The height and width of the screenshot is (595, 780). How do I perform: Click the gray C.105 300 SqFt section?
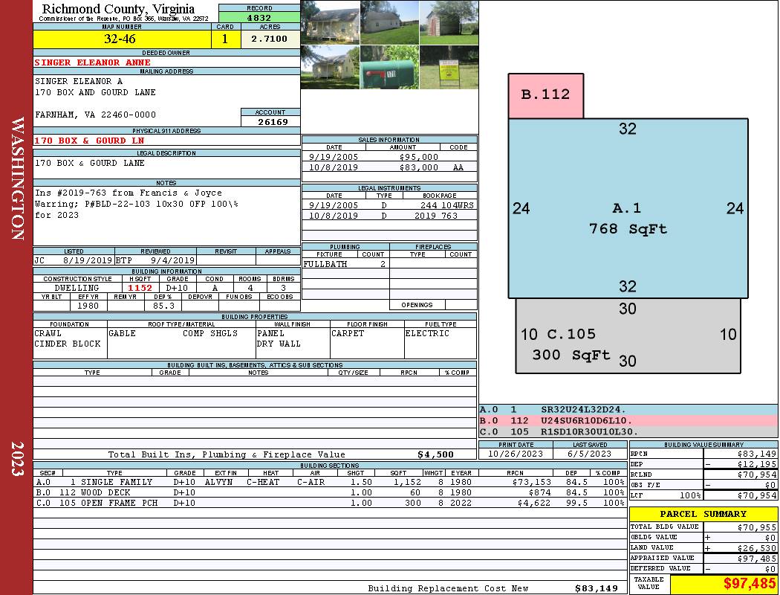point(628,336)
